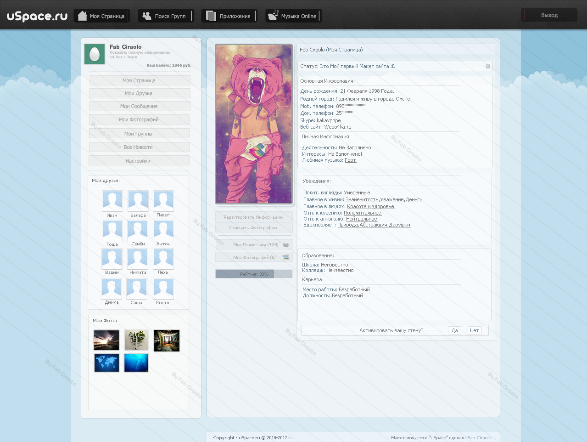Image resolution: width=587 pixels, height=442 pixels.
Task: Click Мои Подписчики (324) button
Action: [x=254, y=245]
